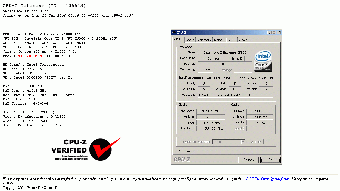This screenshot has width=340, height=191.
Task: Click the Revision value B1
Action: pos(266,89)
